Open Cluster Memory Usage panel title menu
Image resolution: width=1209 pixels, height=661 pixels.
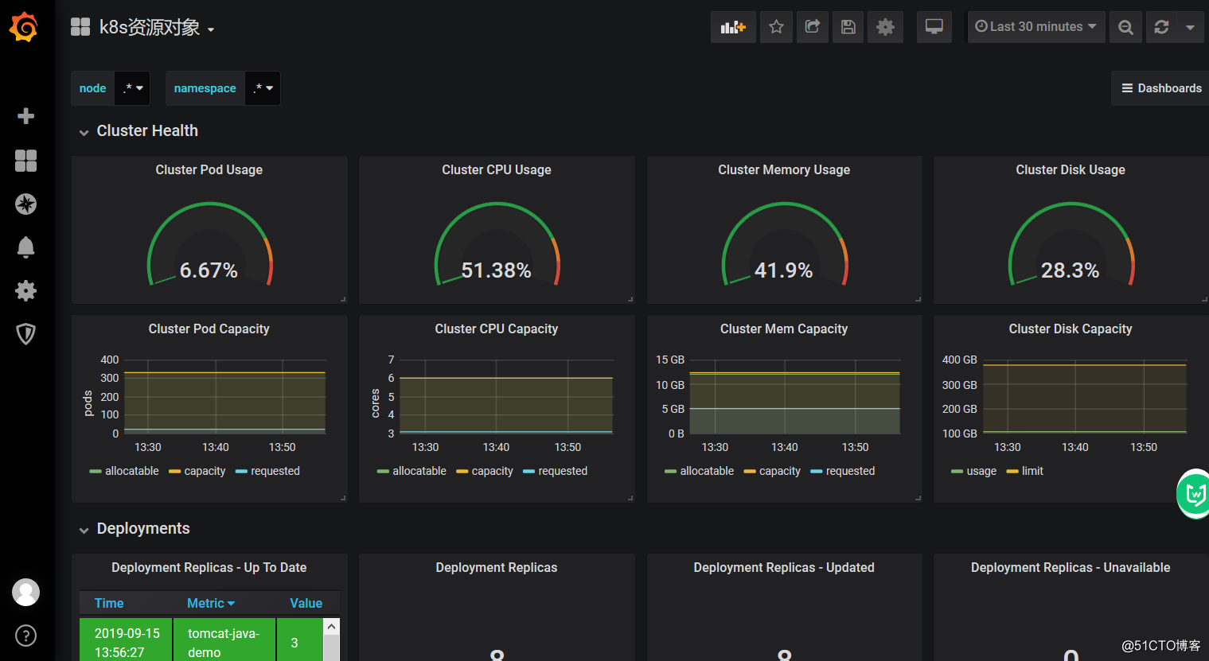[784, 170]
